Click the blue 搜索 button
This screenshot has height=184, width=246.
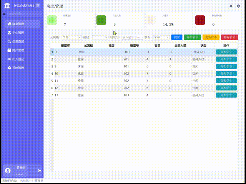[177, 37]
